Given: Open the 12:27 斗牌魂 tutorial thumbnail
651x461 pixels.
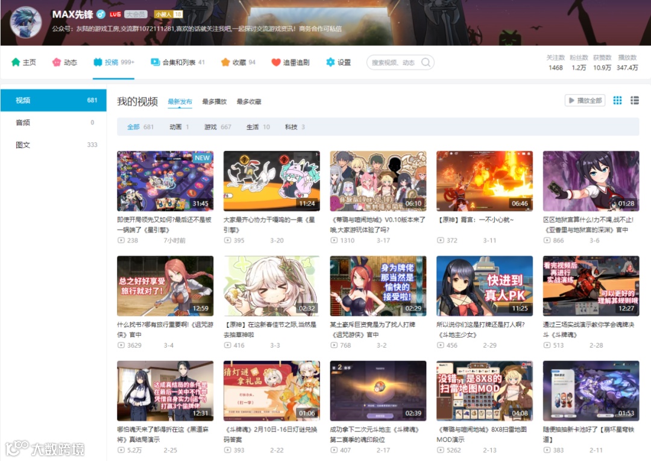Looking at the screenshot, I should tap(591, 286).
